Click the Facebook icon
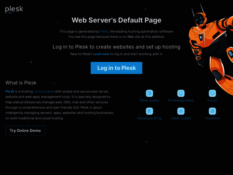This screenshot has width=233, height=175. point(212,111)
